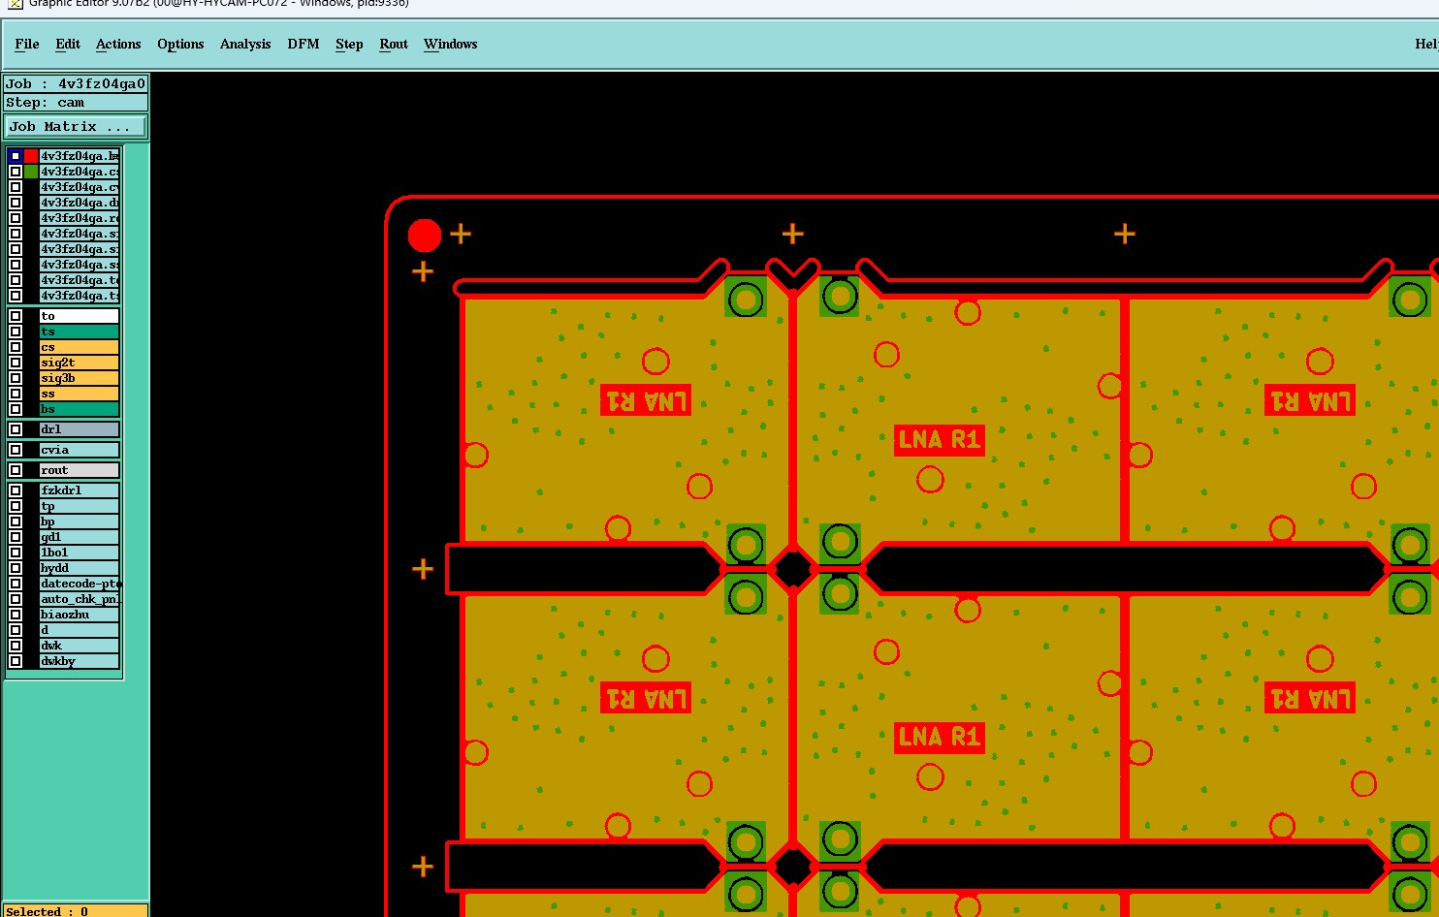
Task: Toggle the checkbox for layer to
Action: (16, 316)
